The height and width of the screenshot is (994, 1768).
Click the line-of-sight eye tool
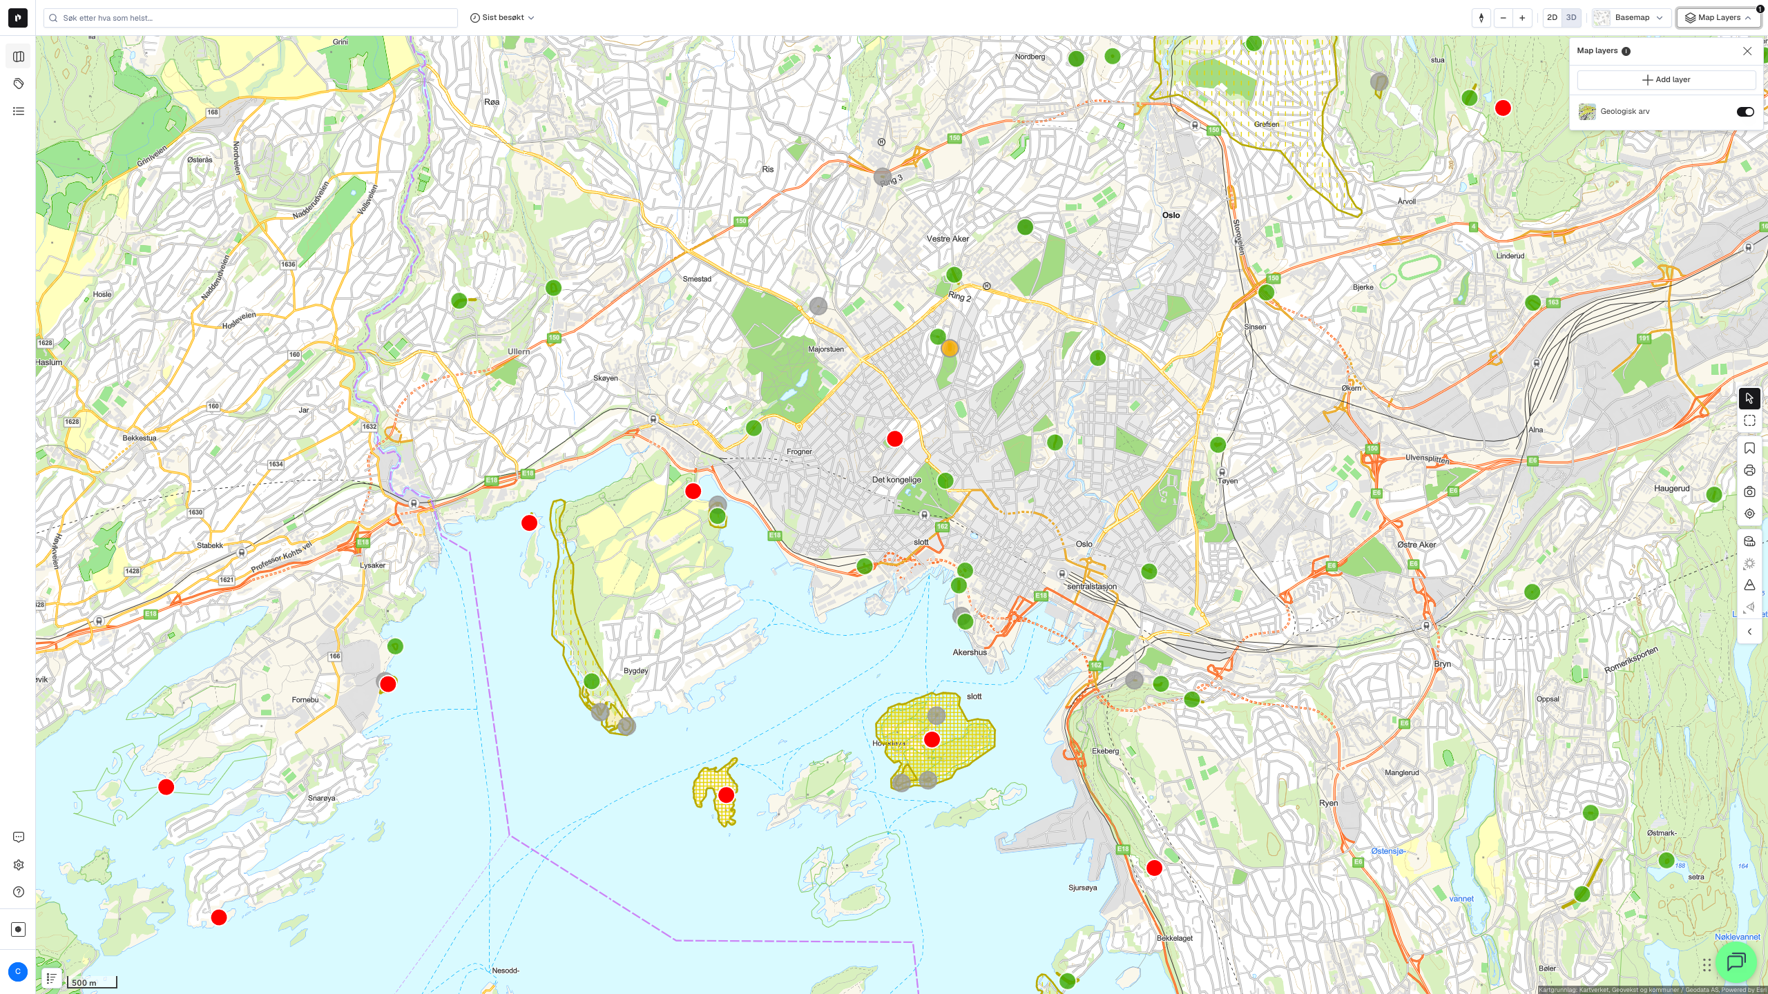click(1749, 607)
